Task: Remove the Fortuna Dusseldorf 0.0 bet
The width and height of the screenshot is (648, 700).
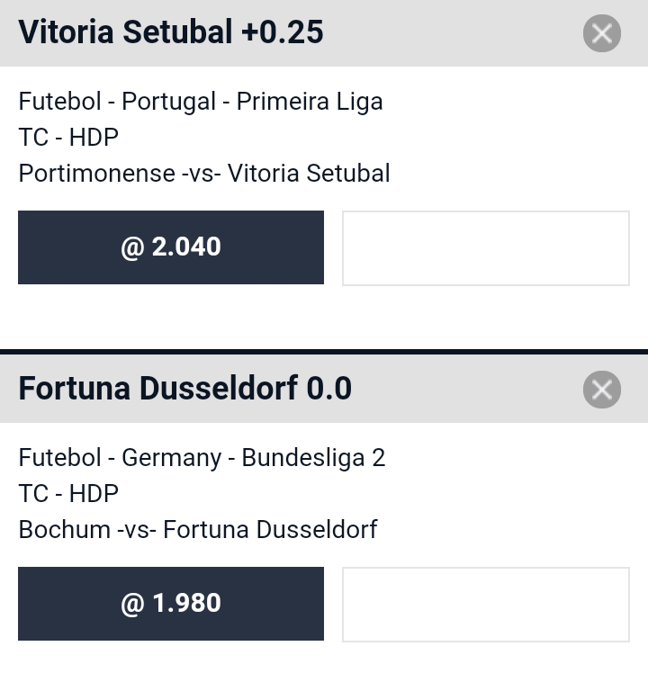Action: coord(602,390)
